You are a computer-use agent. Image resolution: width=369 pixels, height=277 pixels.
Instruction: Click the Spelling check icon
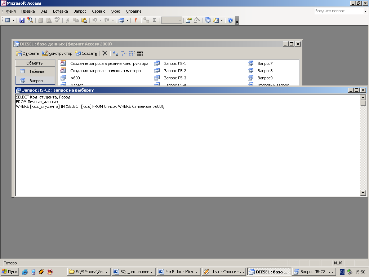57,20
